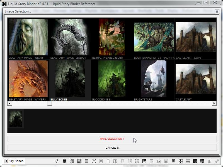Click the stacked layers icon in bottom toolbar
The width and height of the screenshot is (223, 167).
57,161
